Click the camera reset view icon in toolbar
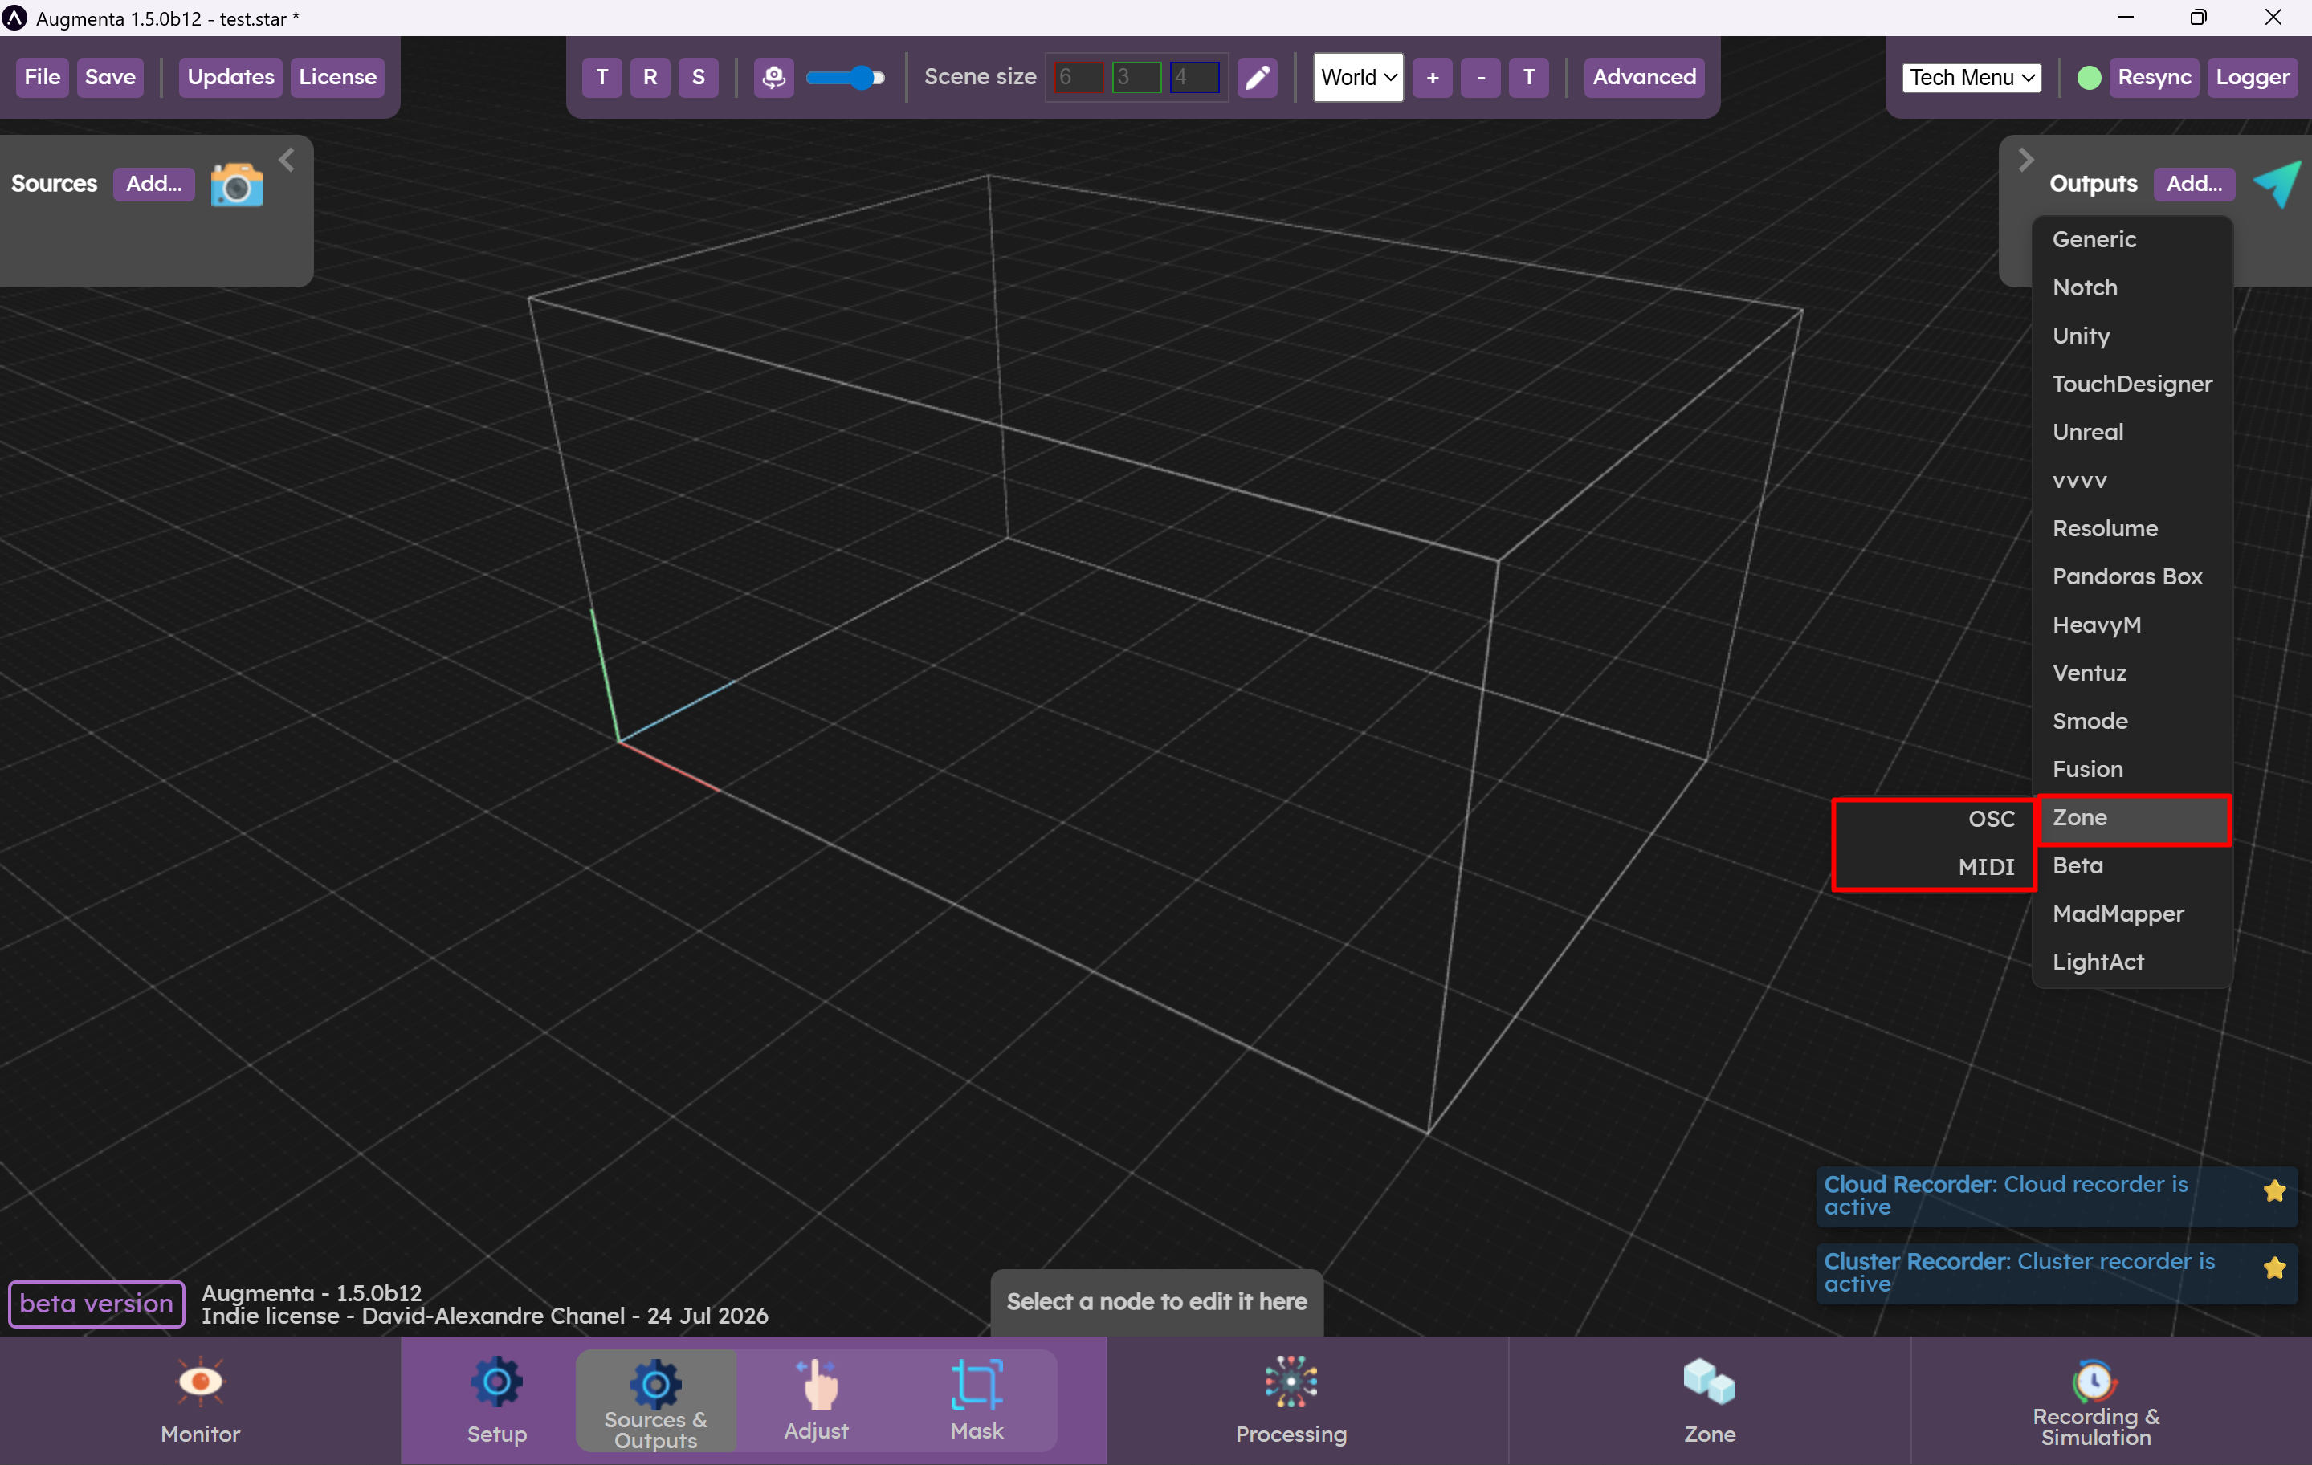The height and width of the screenshot is (1465, 2312). pos(773,78)
